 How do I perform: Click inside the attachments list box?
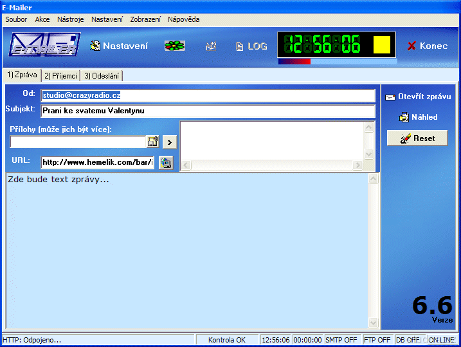click(x=272, y=141)
